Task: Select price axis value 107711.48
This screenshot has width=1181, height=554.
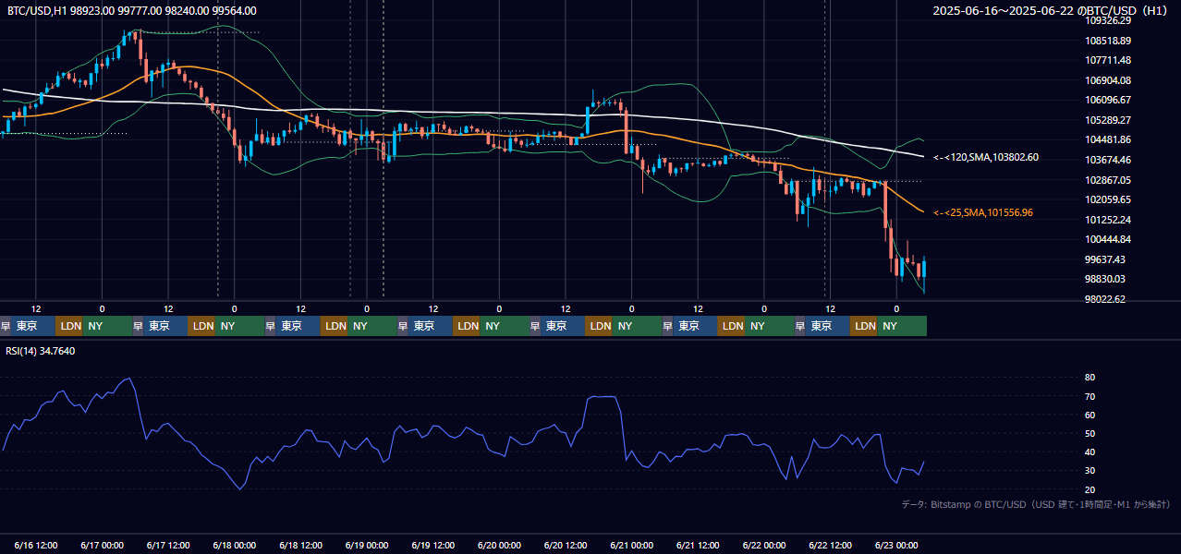Action: tap(1109, 60)
